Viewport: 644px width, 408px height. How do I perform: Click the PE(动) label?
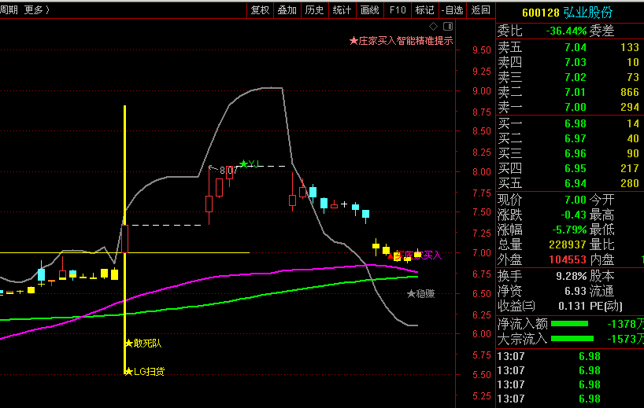(606, 307)
